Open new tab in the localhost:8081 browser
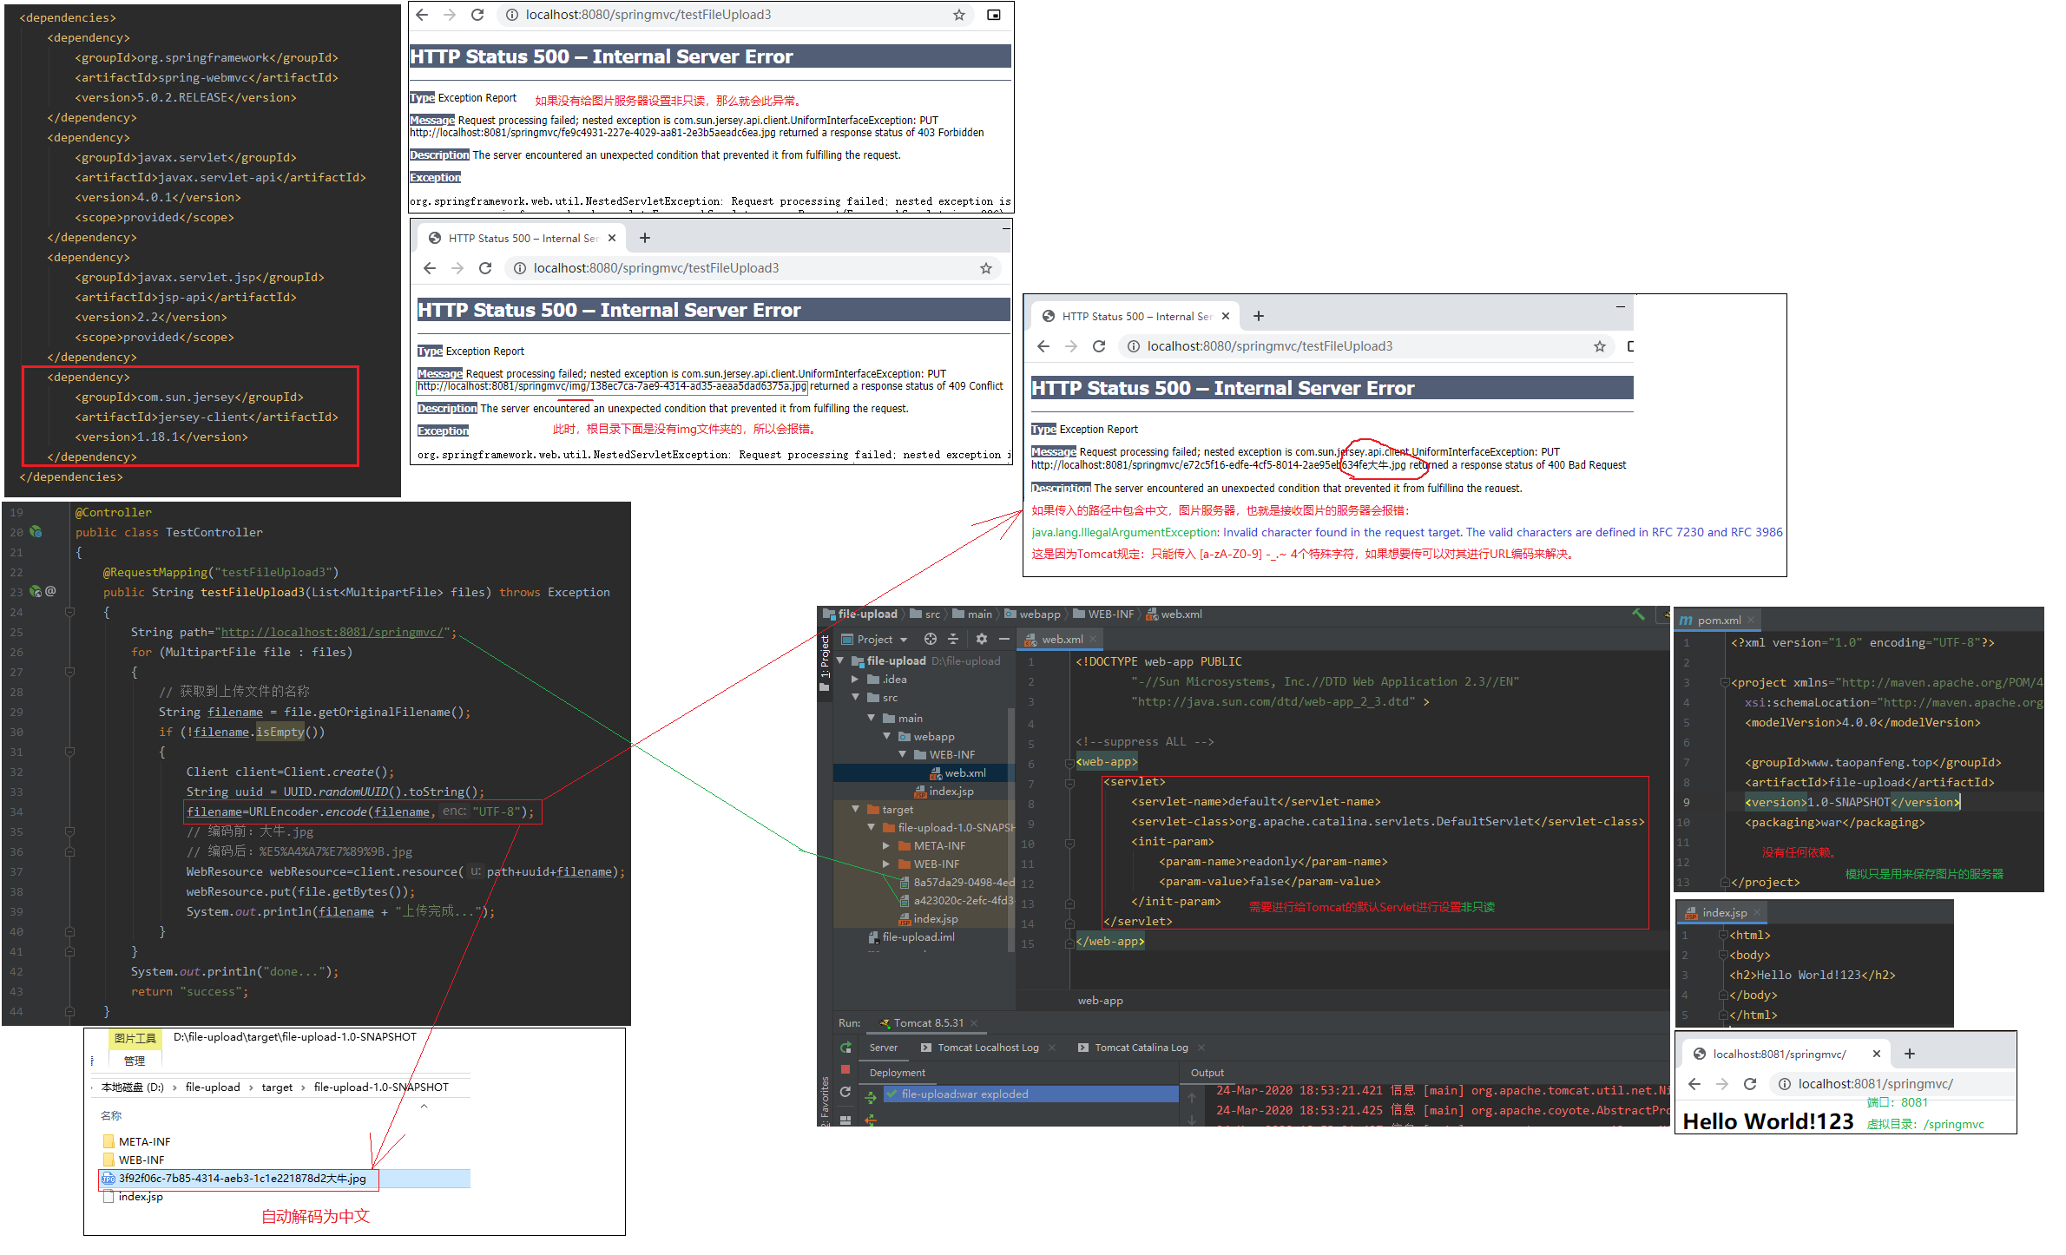This screenshot has height=1255, width=2066. click(1910, 1054)
